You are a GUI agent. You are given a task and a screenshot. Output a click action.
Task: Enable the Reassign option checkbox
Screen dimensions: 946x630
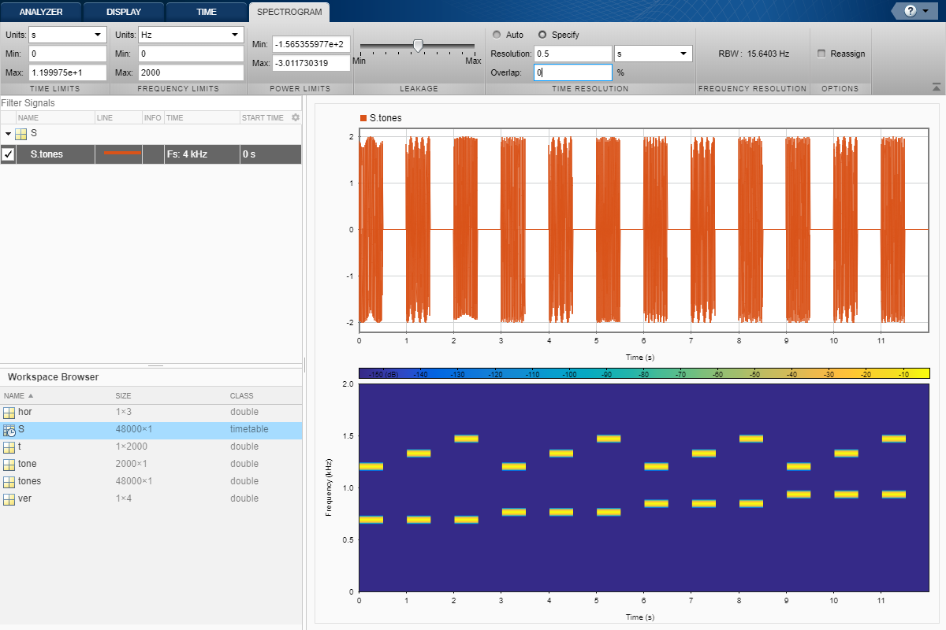[821, 54]
